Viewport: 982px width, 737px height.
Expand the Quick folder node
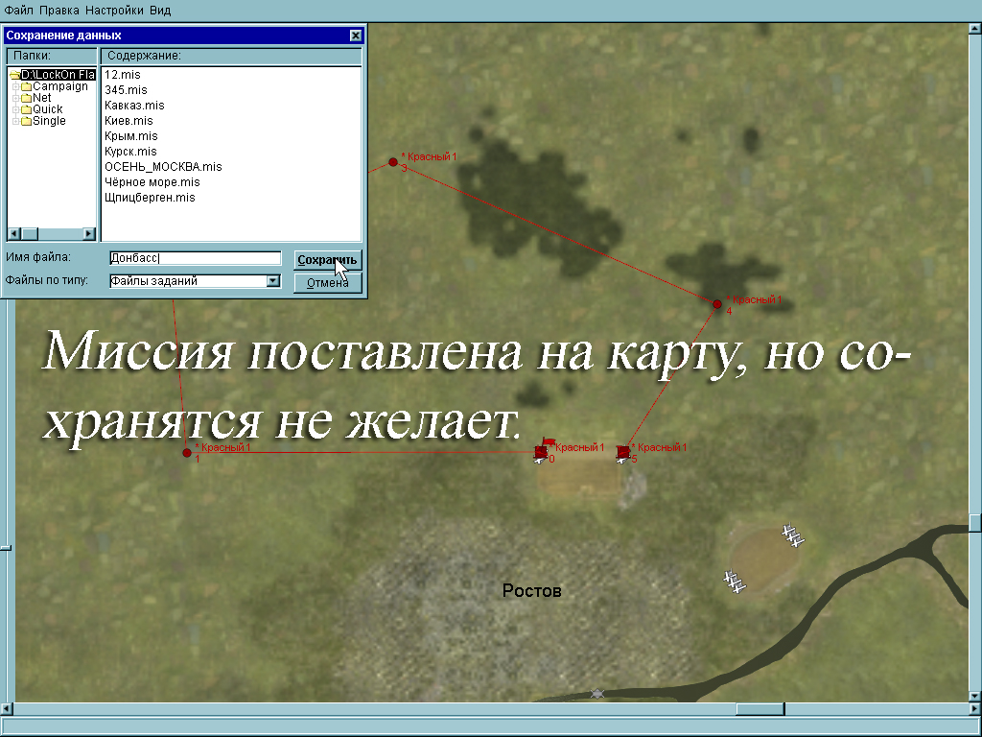[15, 109]
